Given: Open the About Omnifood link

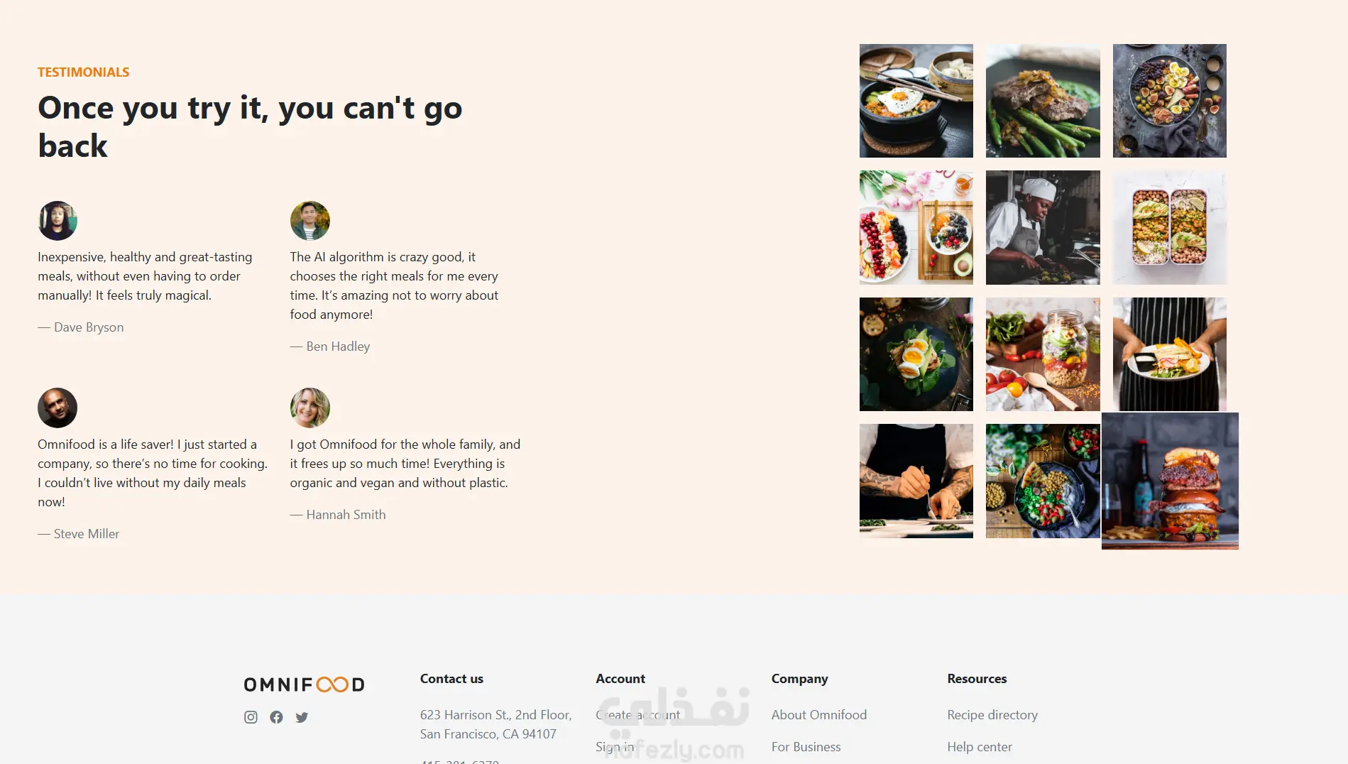Looking at the screenshot, I should pyautogui.click(x=819, y=715).
